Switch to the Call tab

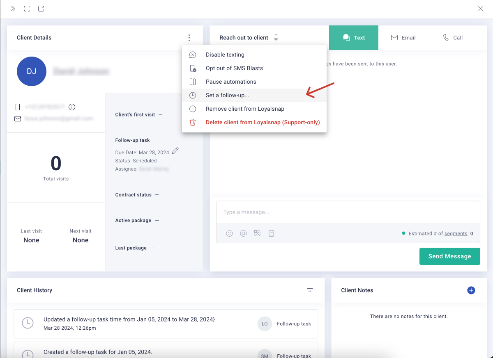(x=453, y=37)
